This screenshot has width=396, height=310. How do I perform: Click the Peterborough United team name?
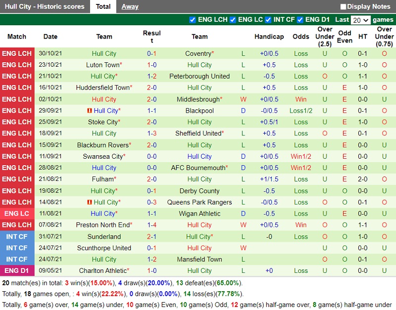tap(199, 76)
